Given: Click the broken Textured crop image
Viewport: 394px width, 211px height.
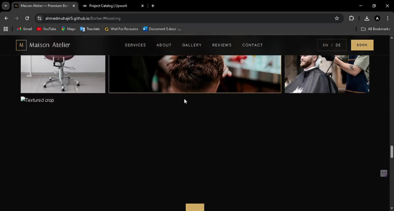Looking at the screenshot, I should (x=37, y=100).
